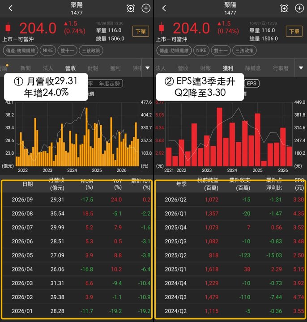Select the 2026/05 revenue row
The image size is (307, 322).
pos(77,255)
